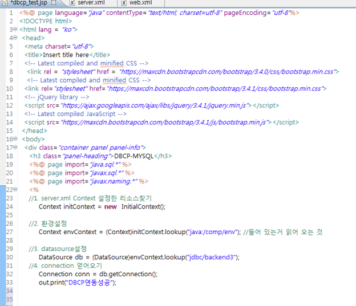356x306 pixels.
Task: Click the meta charset 'utf-8' value
Action: pos(82,47)
